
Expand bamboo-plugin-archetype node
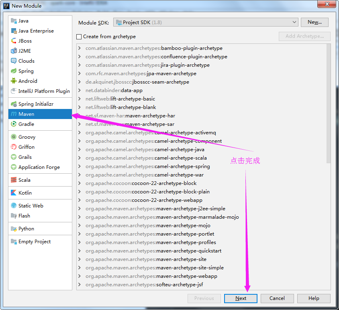pos(80,48)
